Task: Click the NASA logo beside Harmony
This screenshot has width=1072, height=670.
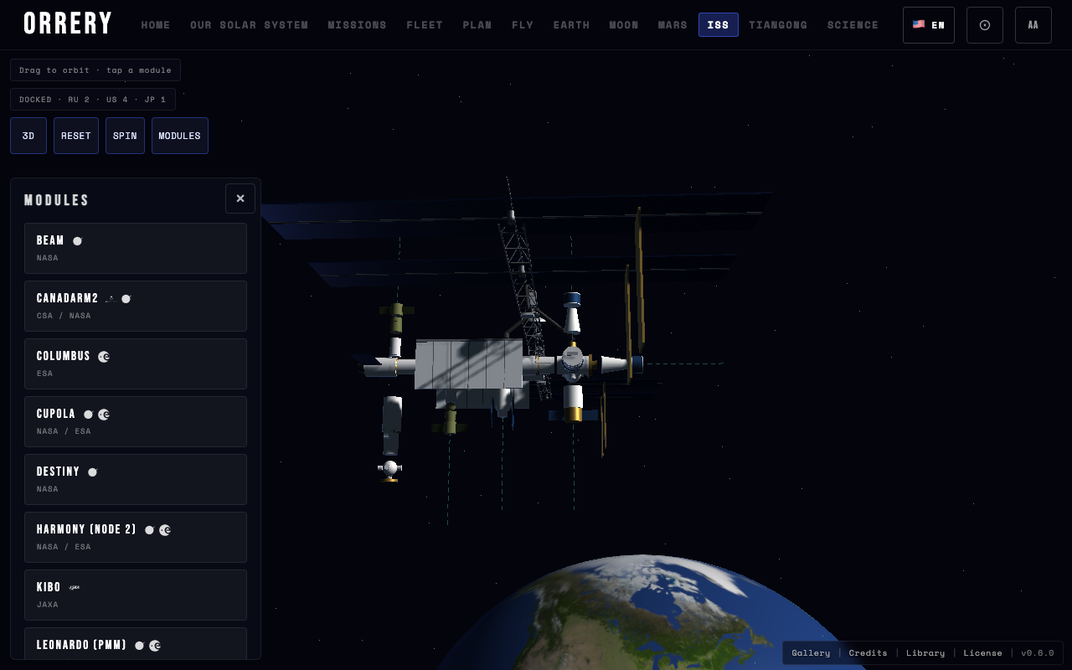Action: point(149,530)
